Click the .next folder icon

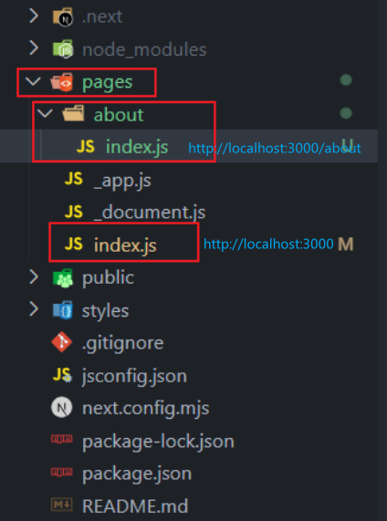[63, 16]
